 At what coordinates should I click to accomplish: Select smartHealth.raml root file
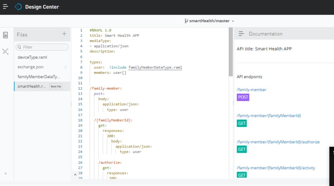tap(42, 86)
